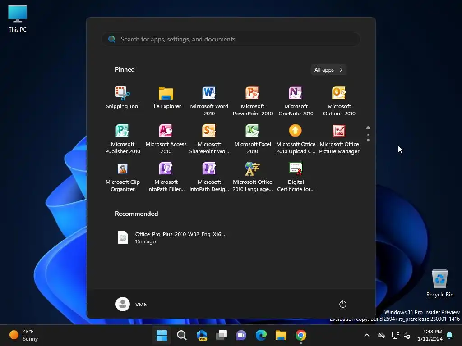Open the Chat camera app on taskbar

click(x=241, y=335)
